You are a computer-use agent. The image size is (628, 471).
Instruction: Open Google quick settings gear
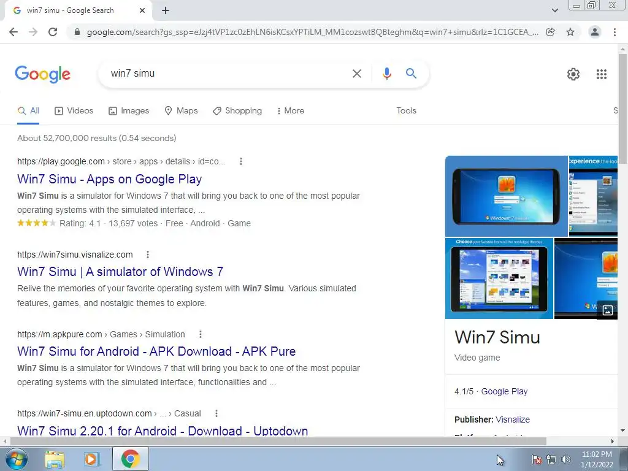click(573, 74)
